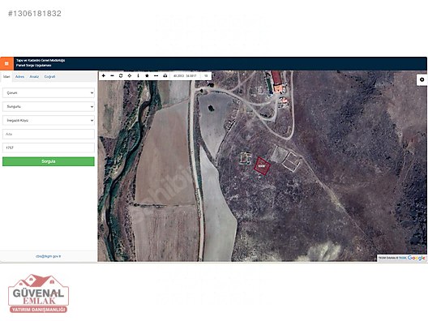428x321 pixels.
Task: Click the coordinates readout in map toolbar
Action: click(x=185, y=76)
